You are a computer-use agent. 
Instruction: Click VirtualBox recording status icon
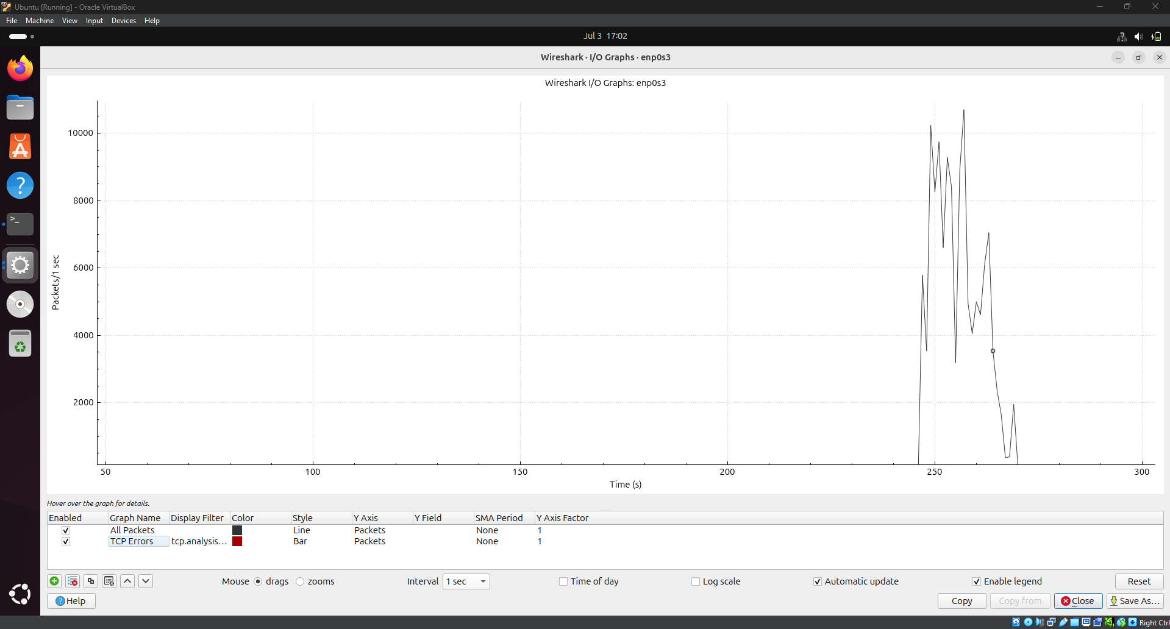pyautogui.click(x=1097, y=622)
